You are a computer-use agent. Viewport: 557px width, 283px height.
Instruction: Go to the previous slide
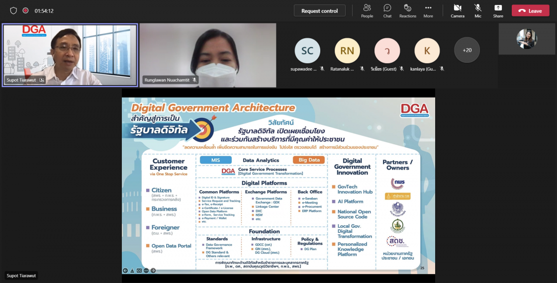coord(125,271)
